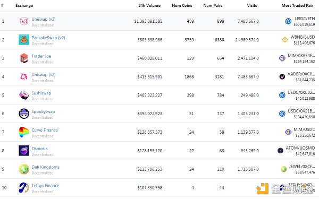Open the Sushiswap exchange link
Image resolution: width=319 pixels, height=200 pixels.
(41, 93)
